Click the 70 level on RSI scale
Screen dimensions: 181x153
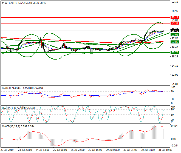173,91
